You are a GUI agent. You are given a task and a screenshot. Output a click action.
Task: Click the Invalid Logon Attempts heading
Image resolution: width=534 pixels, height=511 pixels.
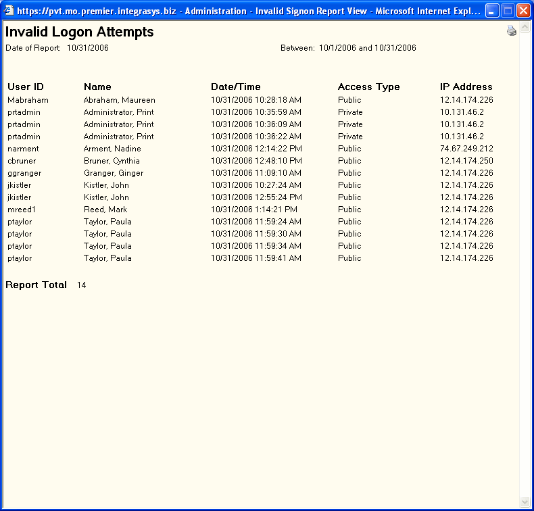(x=79, y=32)
